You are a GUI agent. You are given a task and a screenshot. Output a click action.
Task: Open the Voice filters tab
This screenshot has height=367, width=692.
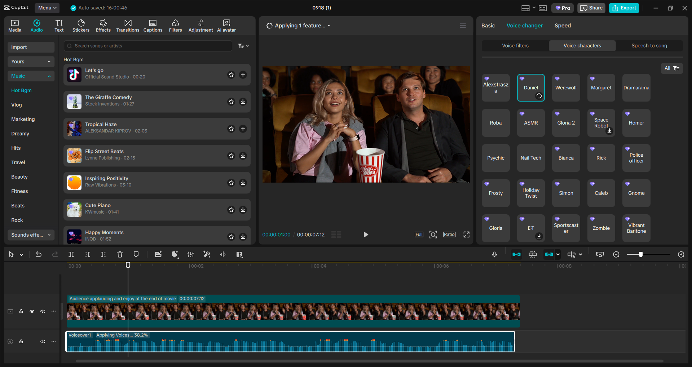tap(515, 45)
